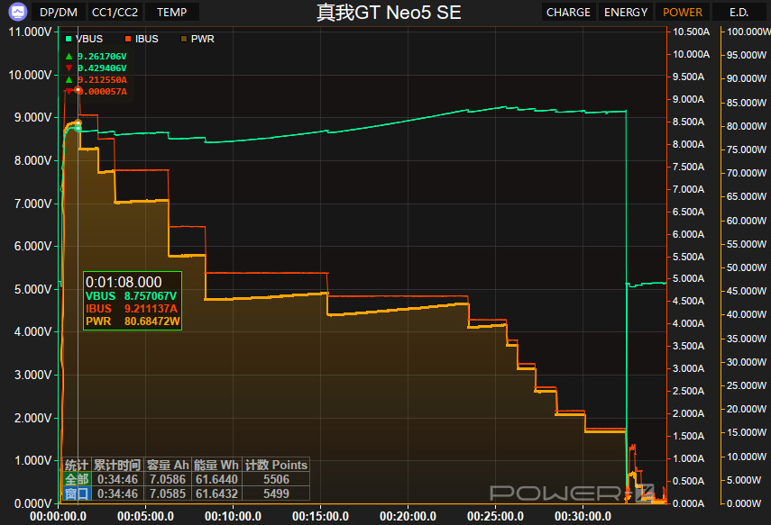Open the DP/DM tab
The width and height of the screenshot is (771, 525).
click(x=59, y=13)
